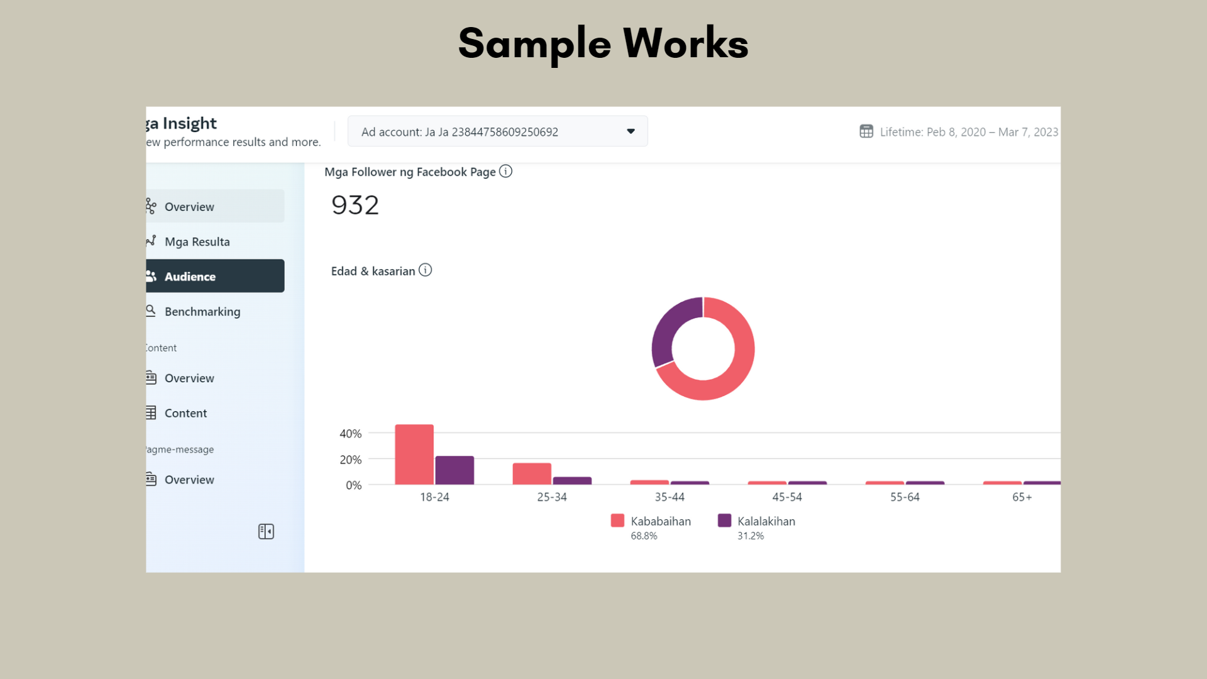
Task: Click the 65+ age label
Action: pos(1022,497)
